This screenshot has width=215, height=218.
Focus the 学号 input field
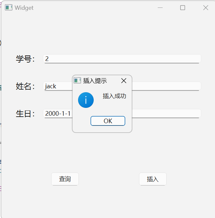tap(122, 59)
